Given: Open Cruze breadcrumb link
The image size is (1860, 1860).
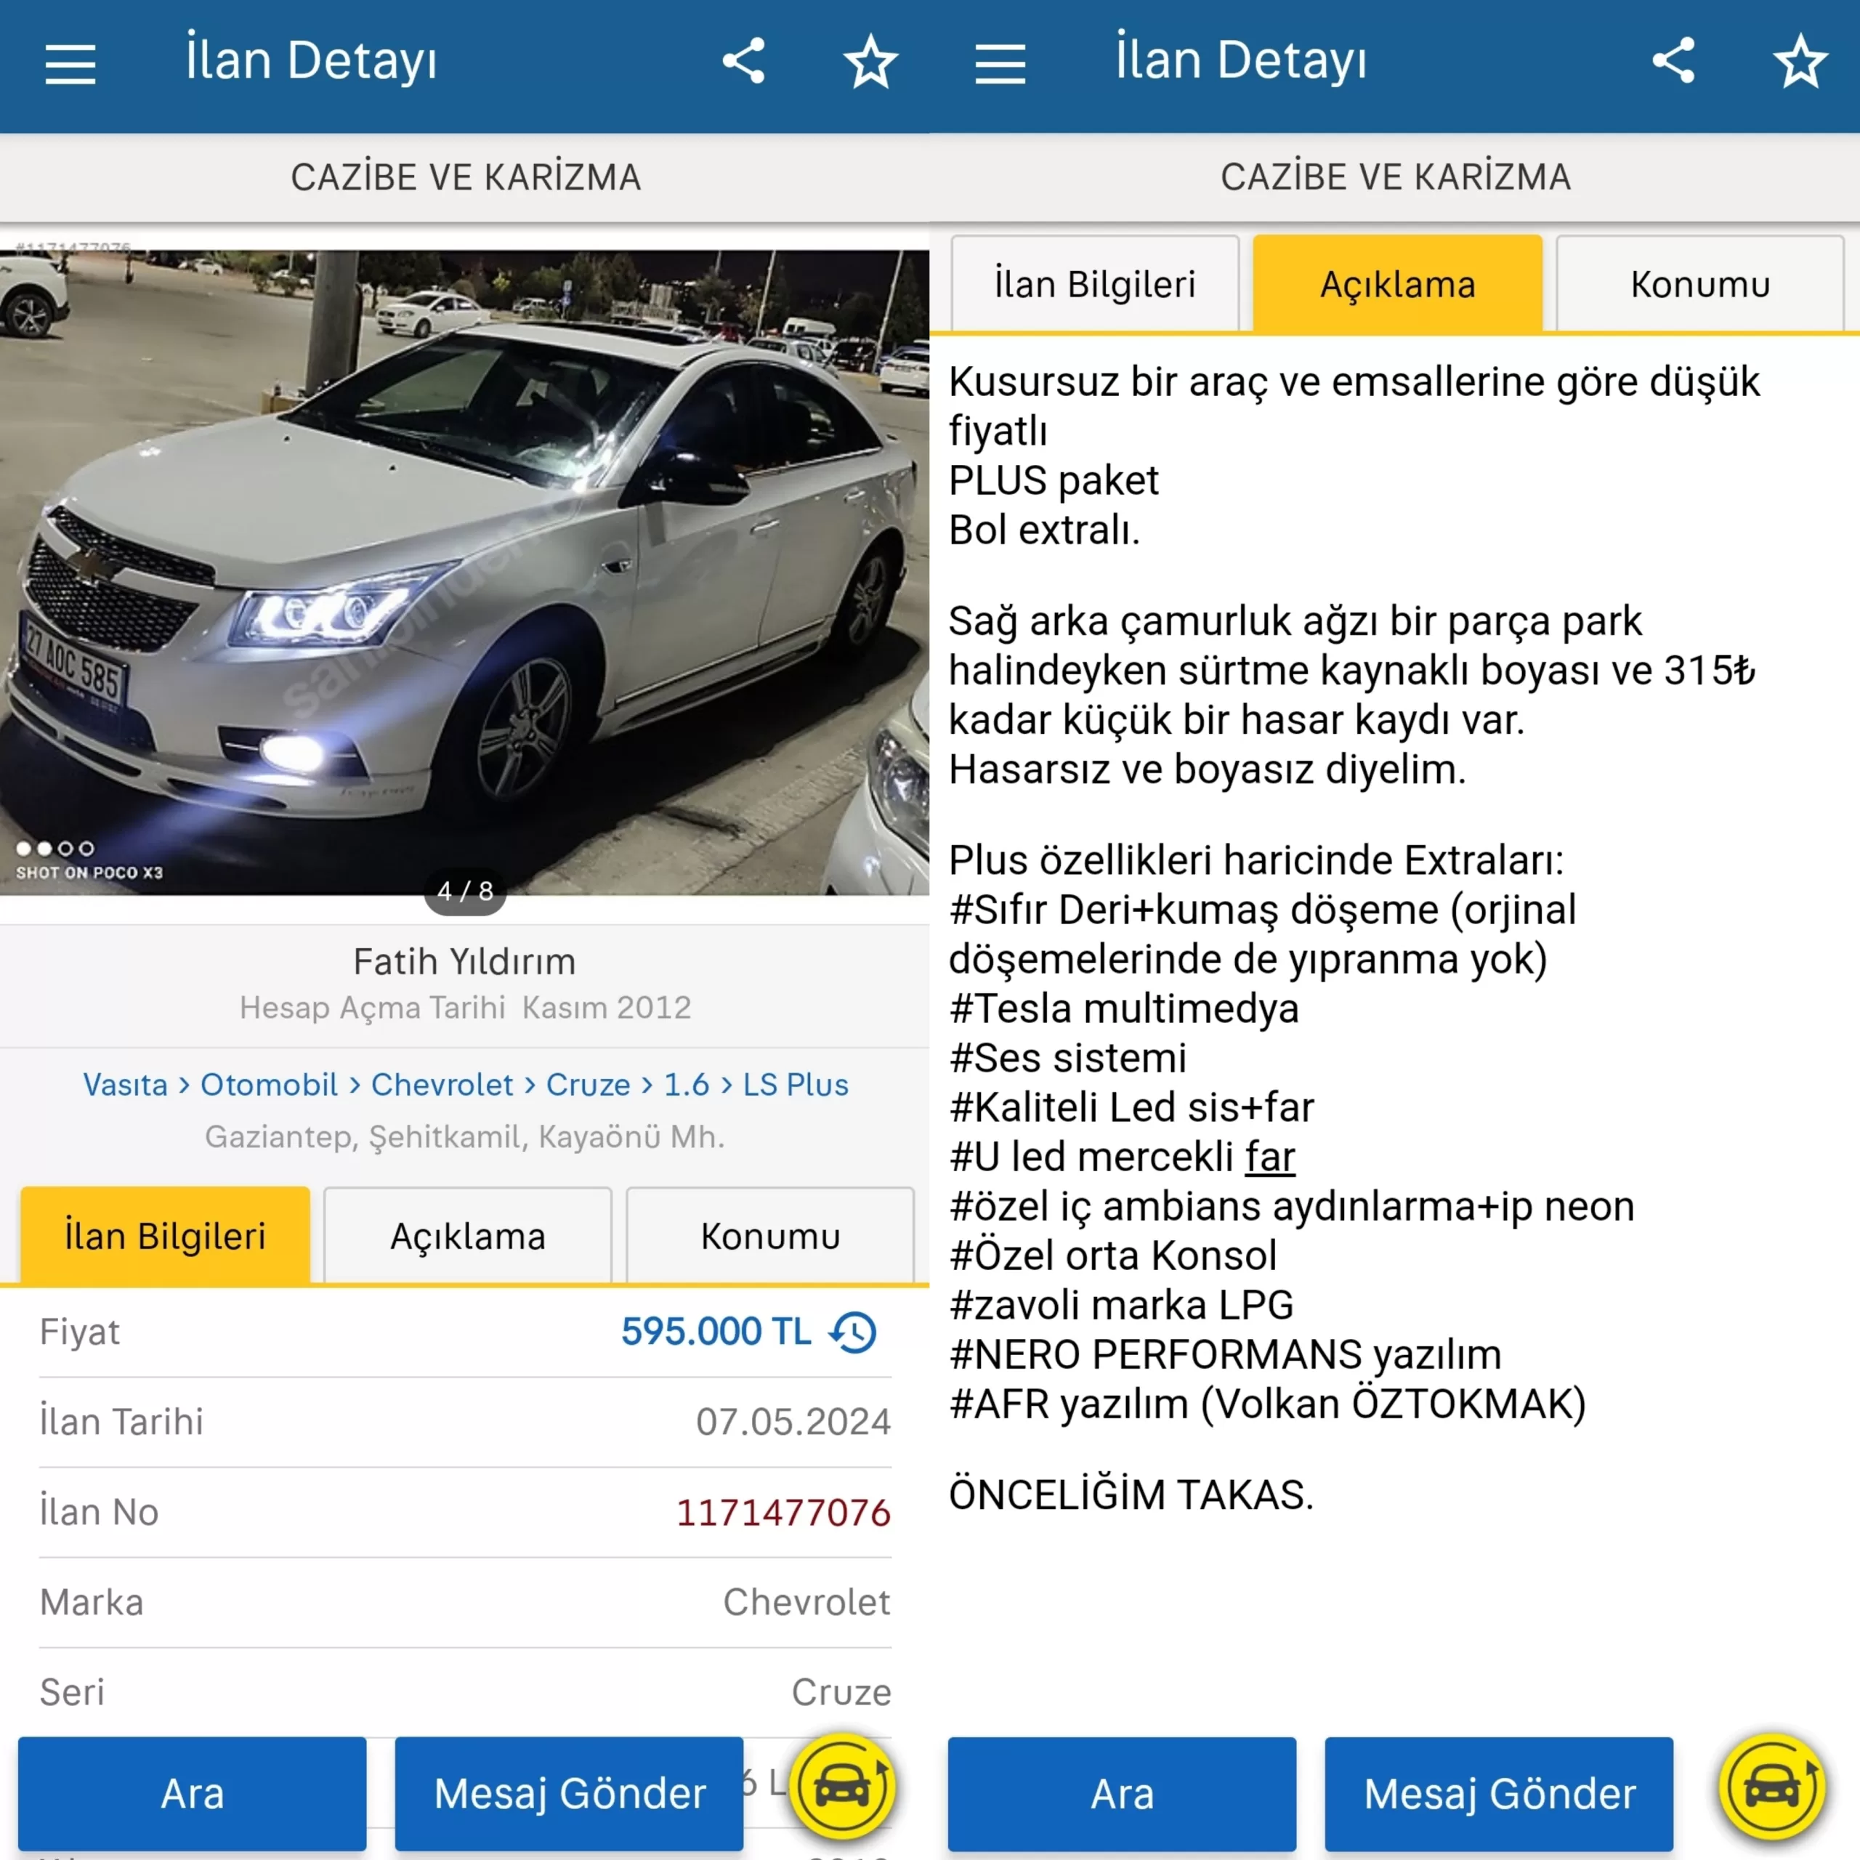Looking at the screenshot, I should pos(589,1085).
